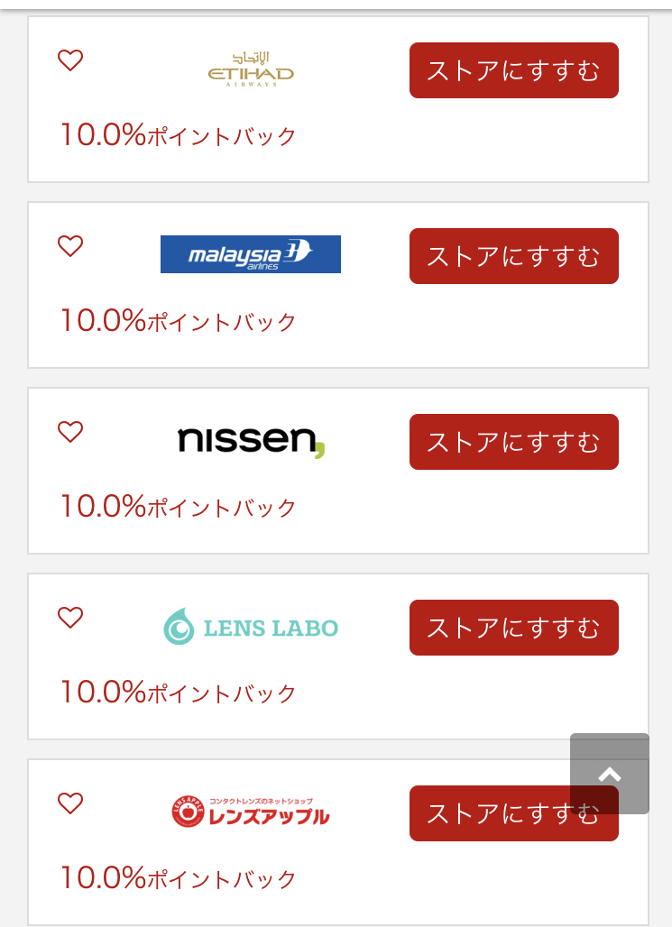This screenshot has height=927, width=672.
Task: Select Nissen 10.0%ポイントバック label
Action: pos(178,506)
